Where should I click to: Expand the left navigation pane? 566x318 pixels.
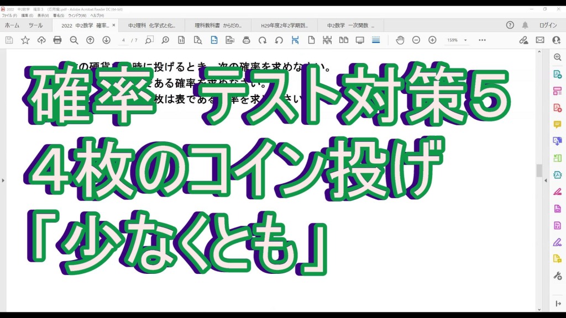click(3, 180)
